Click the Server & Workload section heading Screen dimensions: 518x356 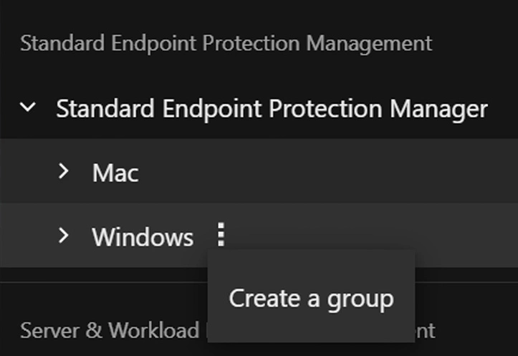(x=110, y=331)
